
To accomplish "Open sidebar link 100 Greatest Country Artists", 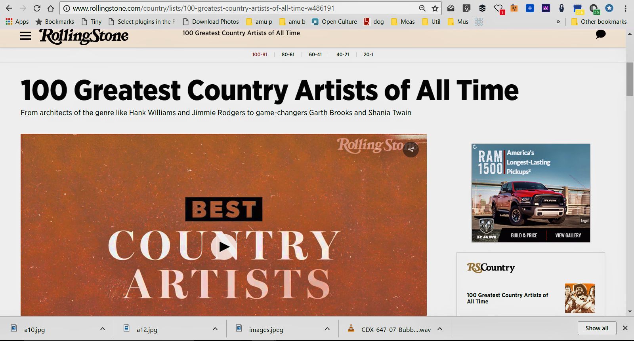I will coord(508,298).
